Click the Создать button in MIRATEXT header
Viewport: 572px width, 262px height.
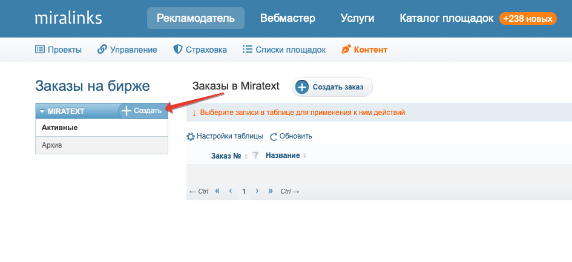[x=142, y=111]
